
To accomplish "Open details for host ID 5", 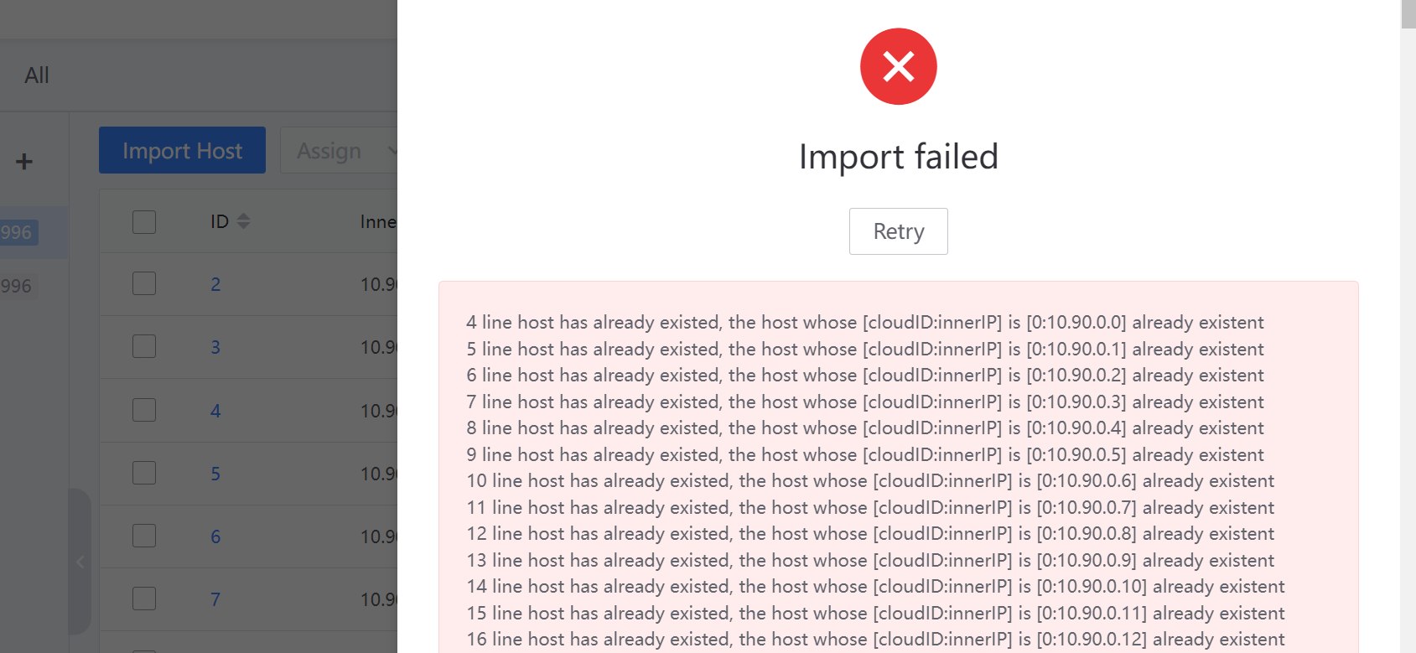I will pyautogui.click(x=215, y=474).
